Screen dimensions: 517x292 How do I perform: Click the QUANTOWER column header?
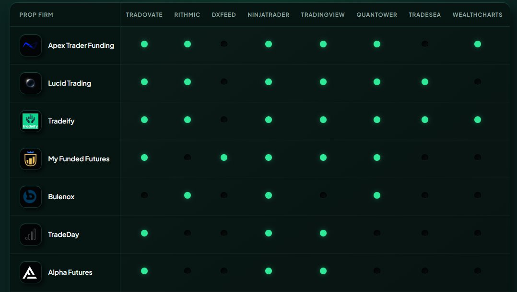(x=376, y=15)
